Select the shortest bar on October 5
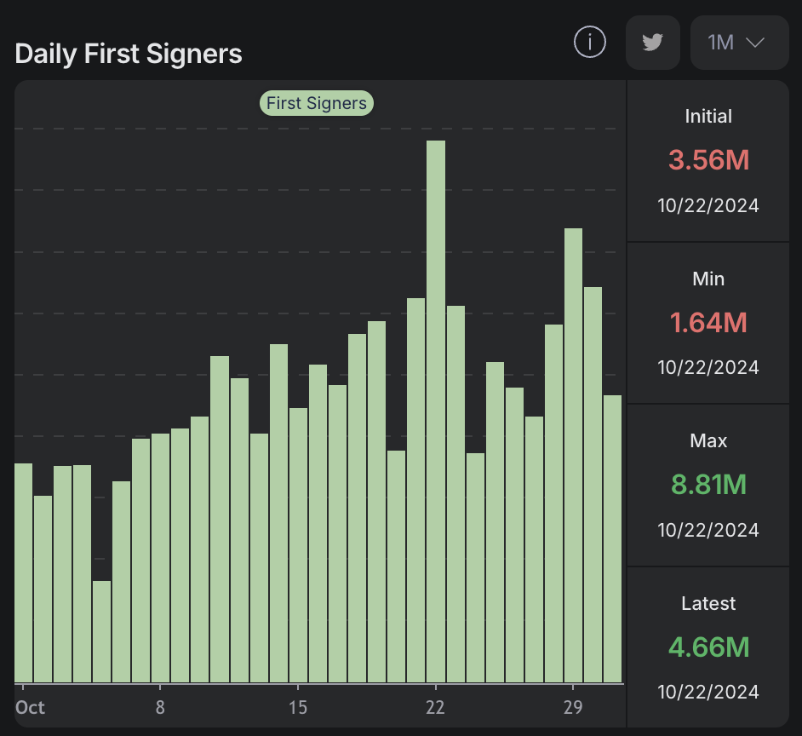Screen dimensions: 802x736 pos(102,631)
